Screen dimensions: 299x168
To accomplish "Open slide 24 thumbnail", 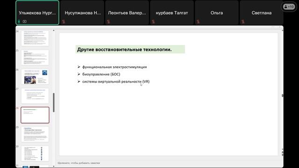I will click(x=35, y=38).
